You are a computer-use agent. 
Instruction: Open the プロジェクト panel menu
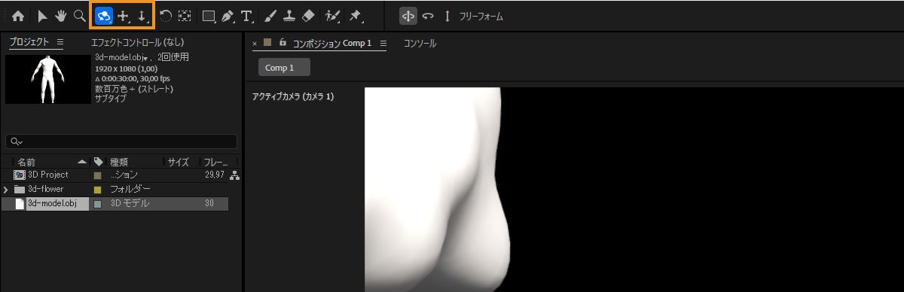(60, 42)
